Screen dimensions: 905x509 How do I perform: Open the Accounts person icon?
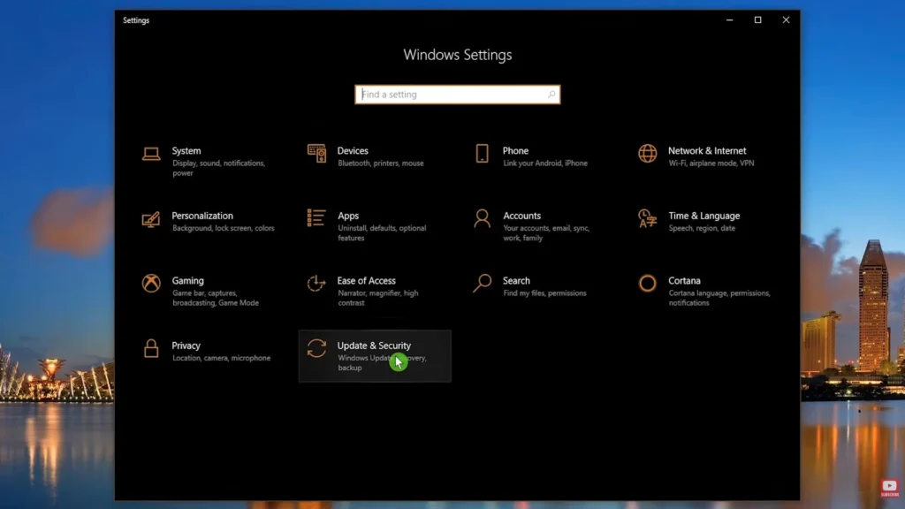482,218
